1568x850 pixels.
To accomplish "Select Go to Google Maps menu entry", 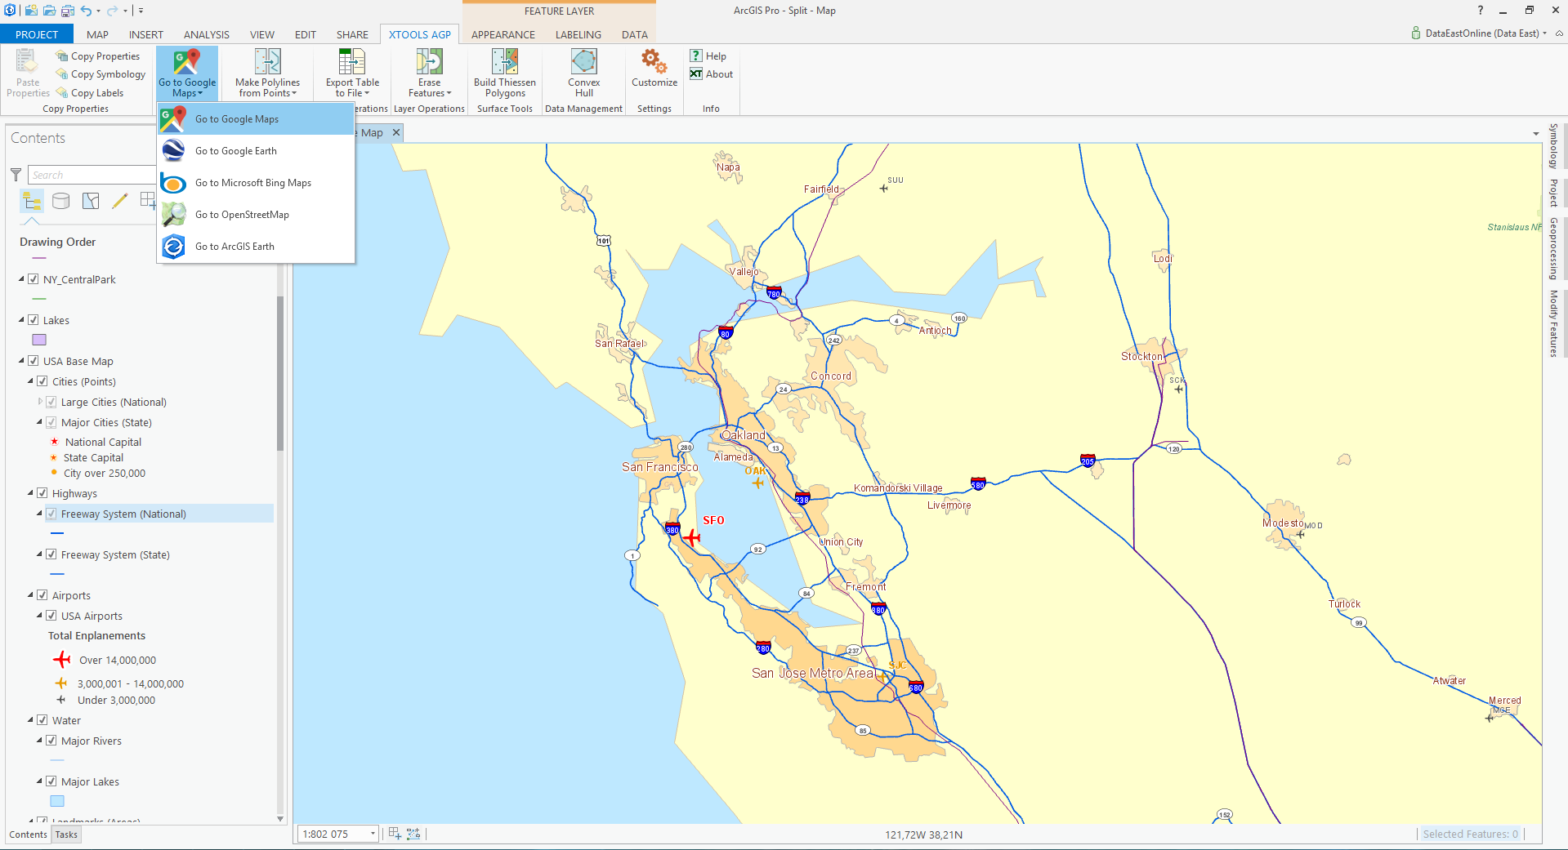I will tap(256, 119).
